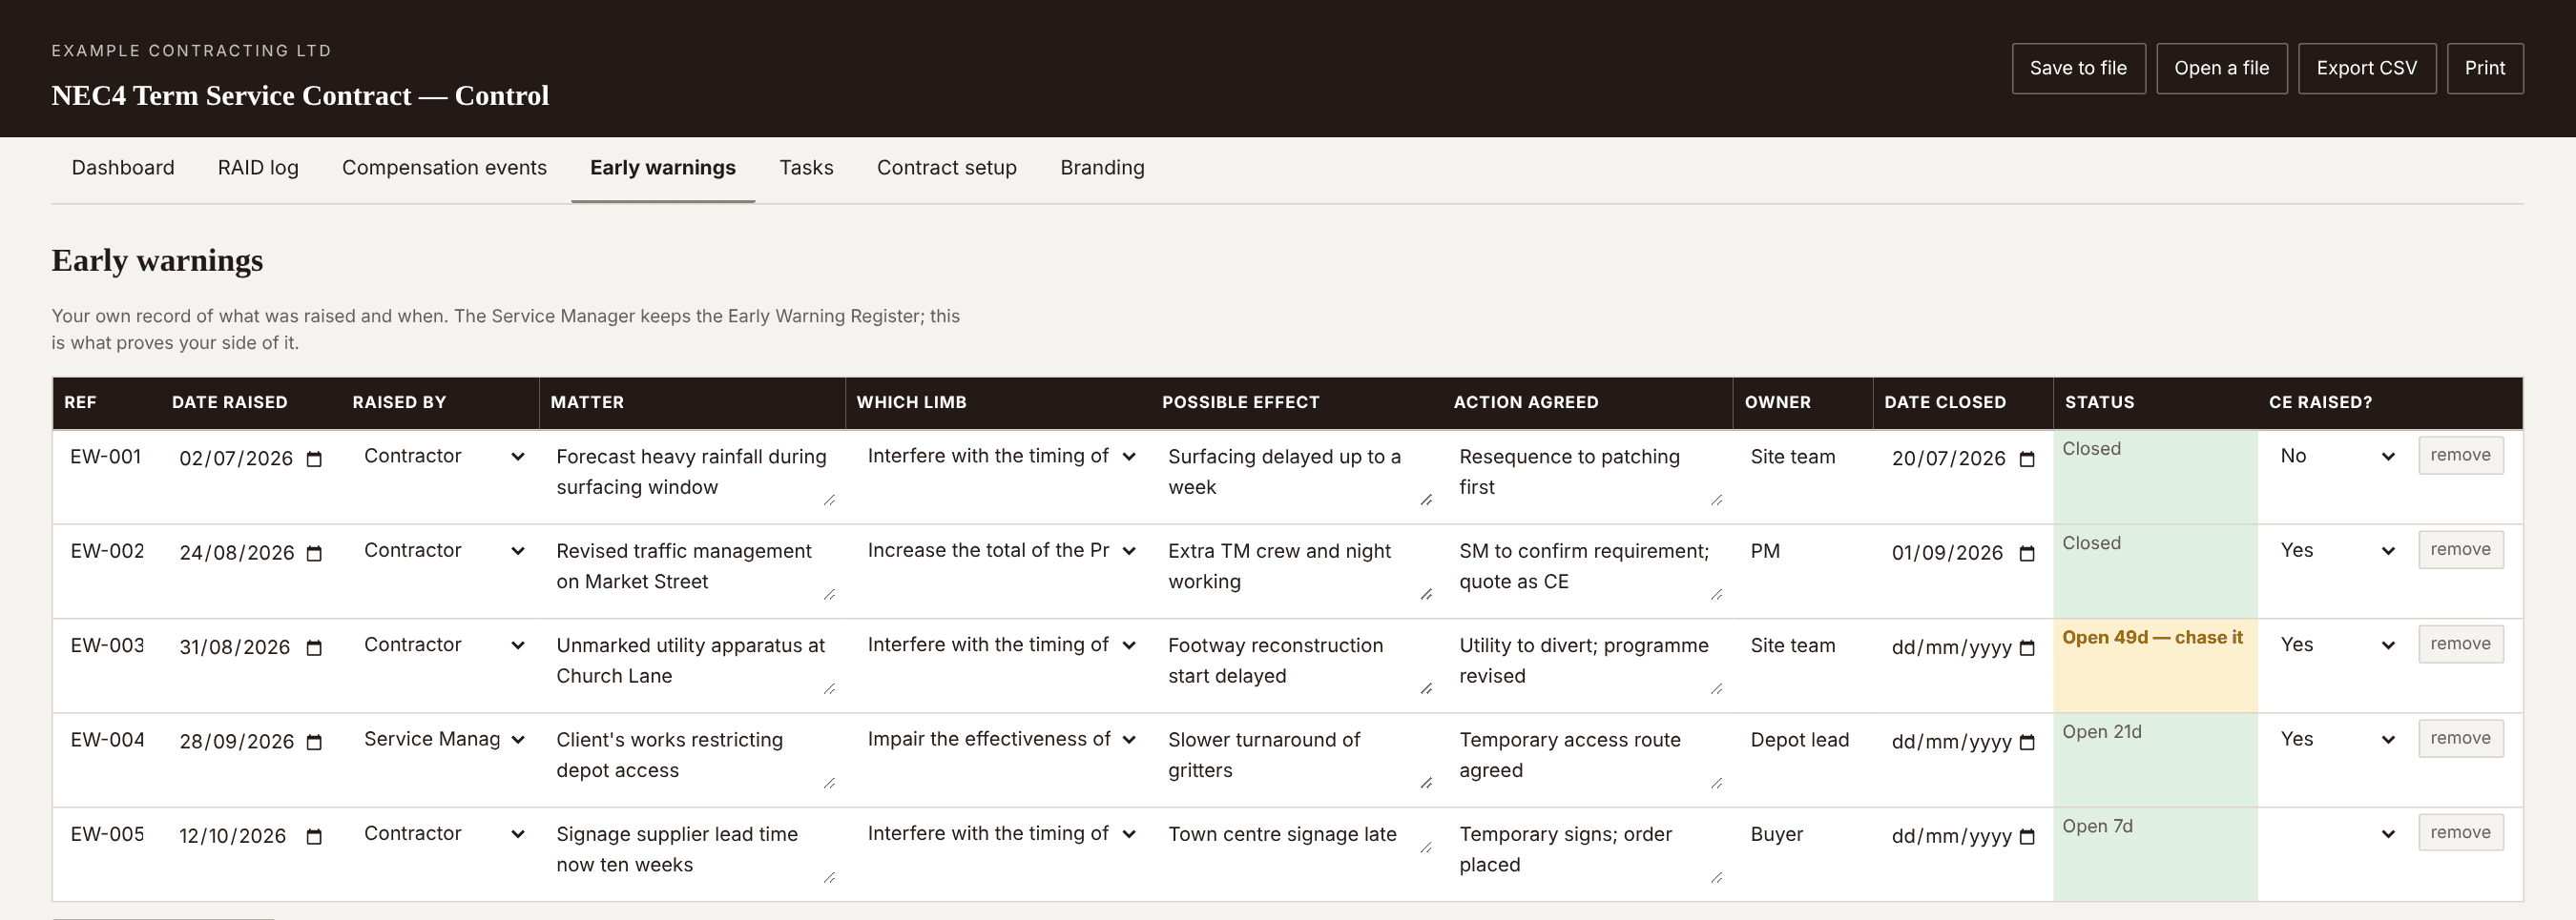Click resize handle on 'Revised traffic management' matter box

[829, 594]
